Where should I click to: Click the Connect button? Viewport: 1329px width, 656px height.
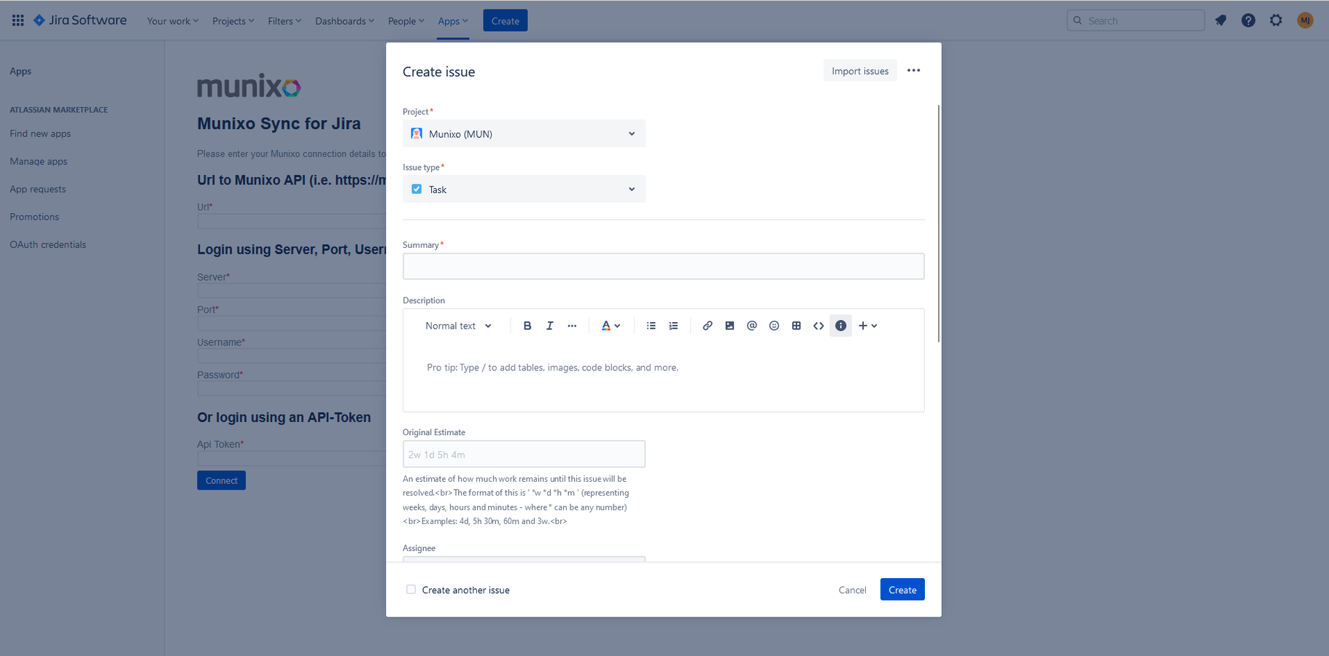pyautogui.click(x=221, y=480)
